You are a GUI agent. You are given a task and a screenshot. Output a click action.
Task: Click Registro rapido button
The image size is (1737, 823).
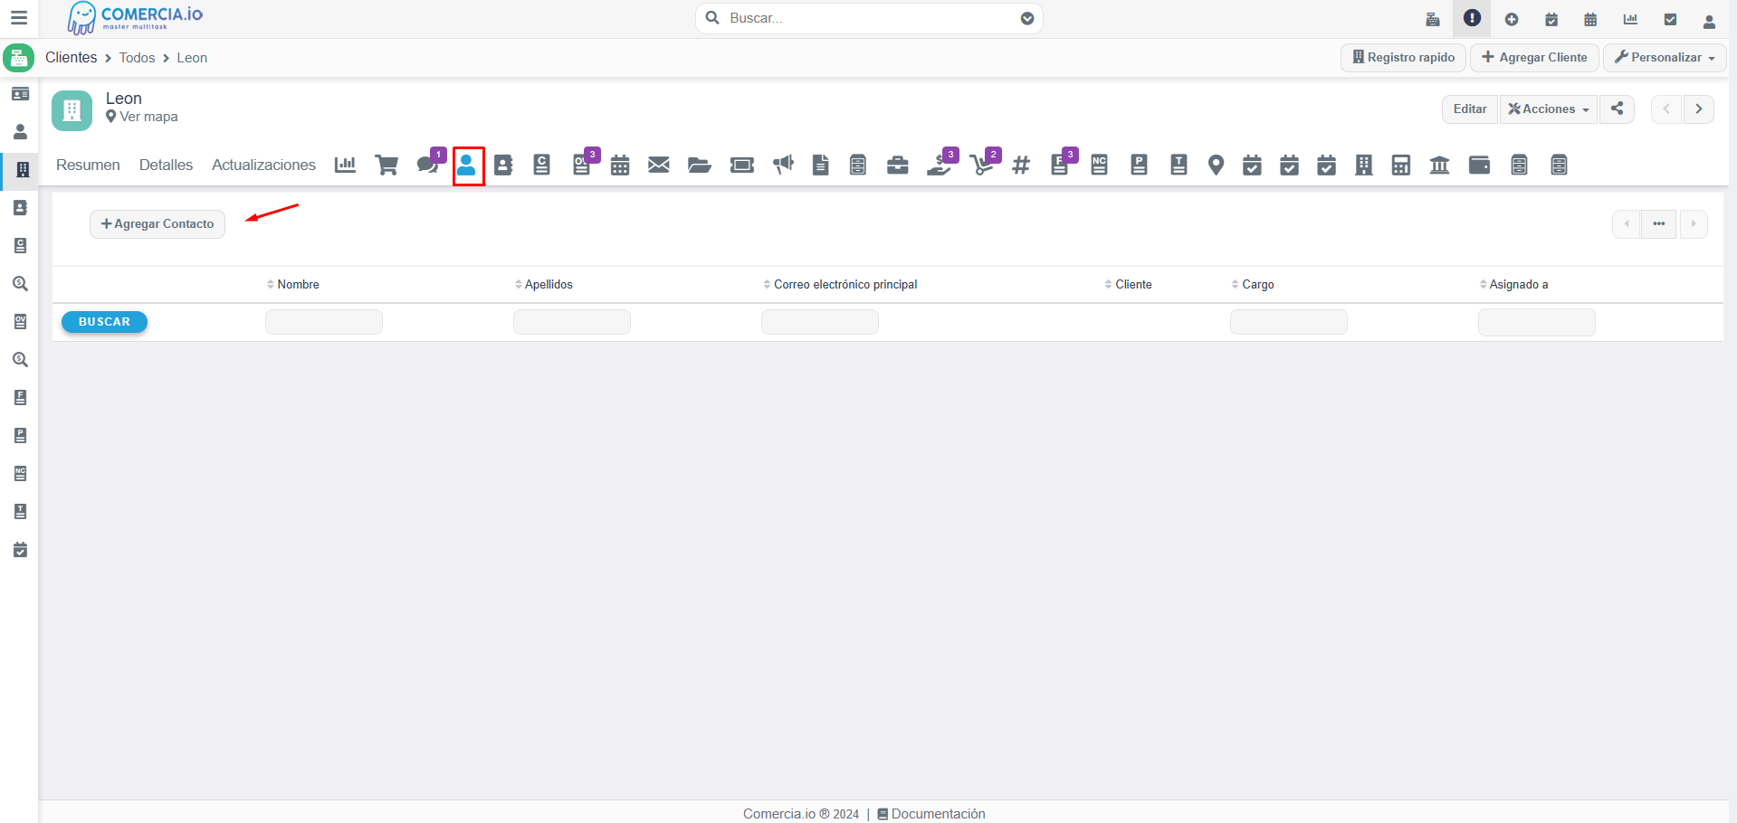(1403, 57)
